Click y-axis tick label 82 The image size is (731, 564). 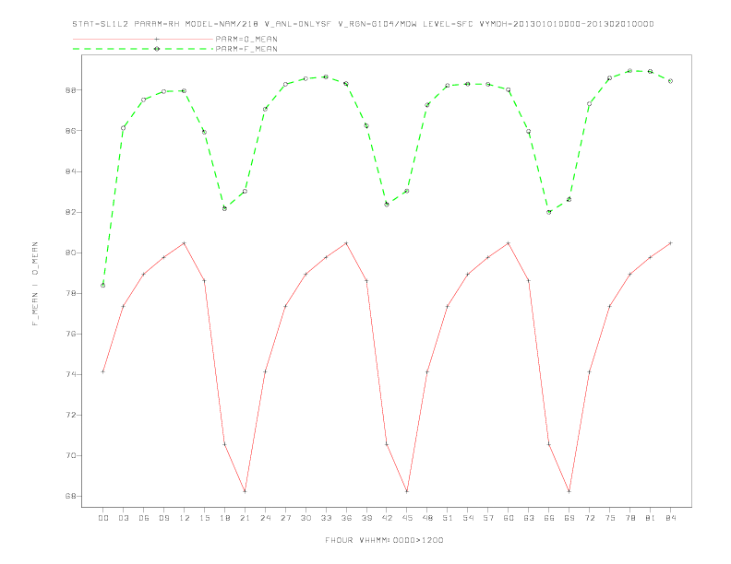click(70, 212)
